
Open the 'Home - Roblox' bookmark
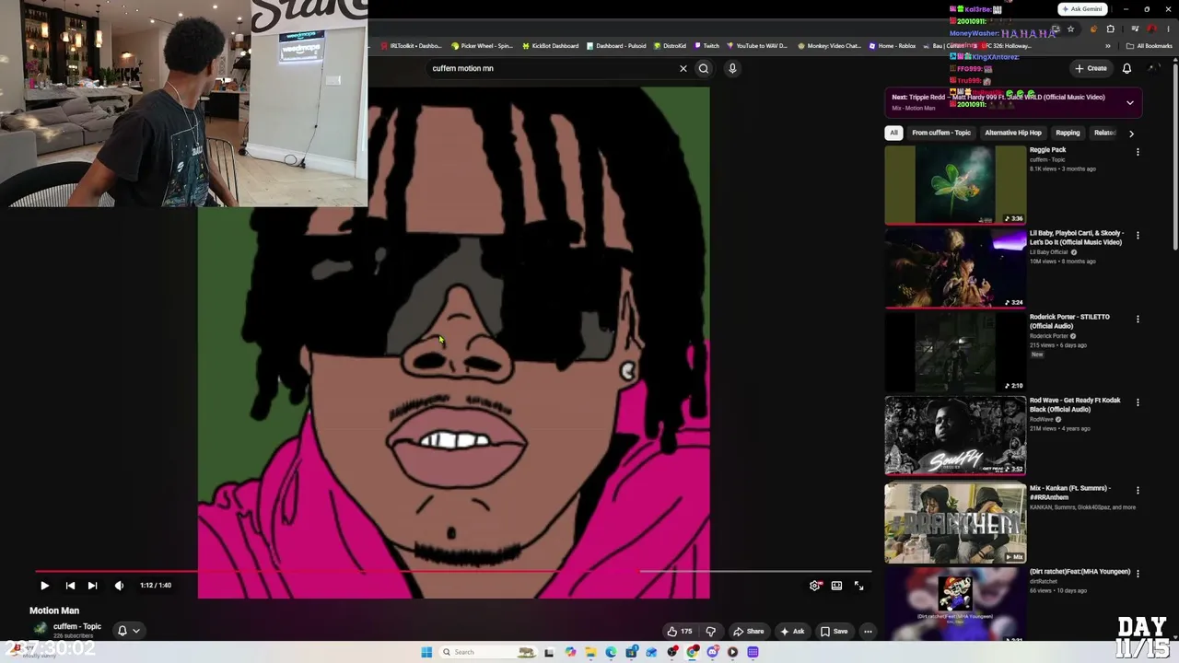[892, 46]
